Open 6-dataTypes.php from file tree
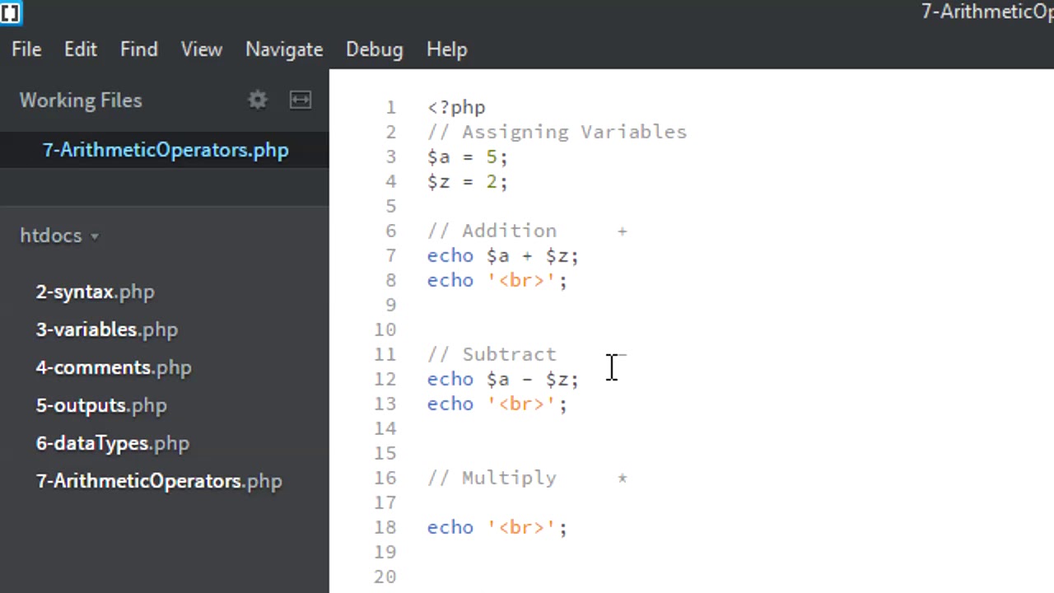 click(113, 443)
